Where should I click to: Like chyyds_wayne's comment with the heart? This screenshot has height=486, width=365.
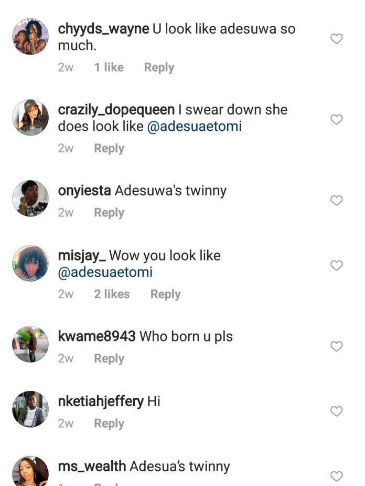click(336, 39)
